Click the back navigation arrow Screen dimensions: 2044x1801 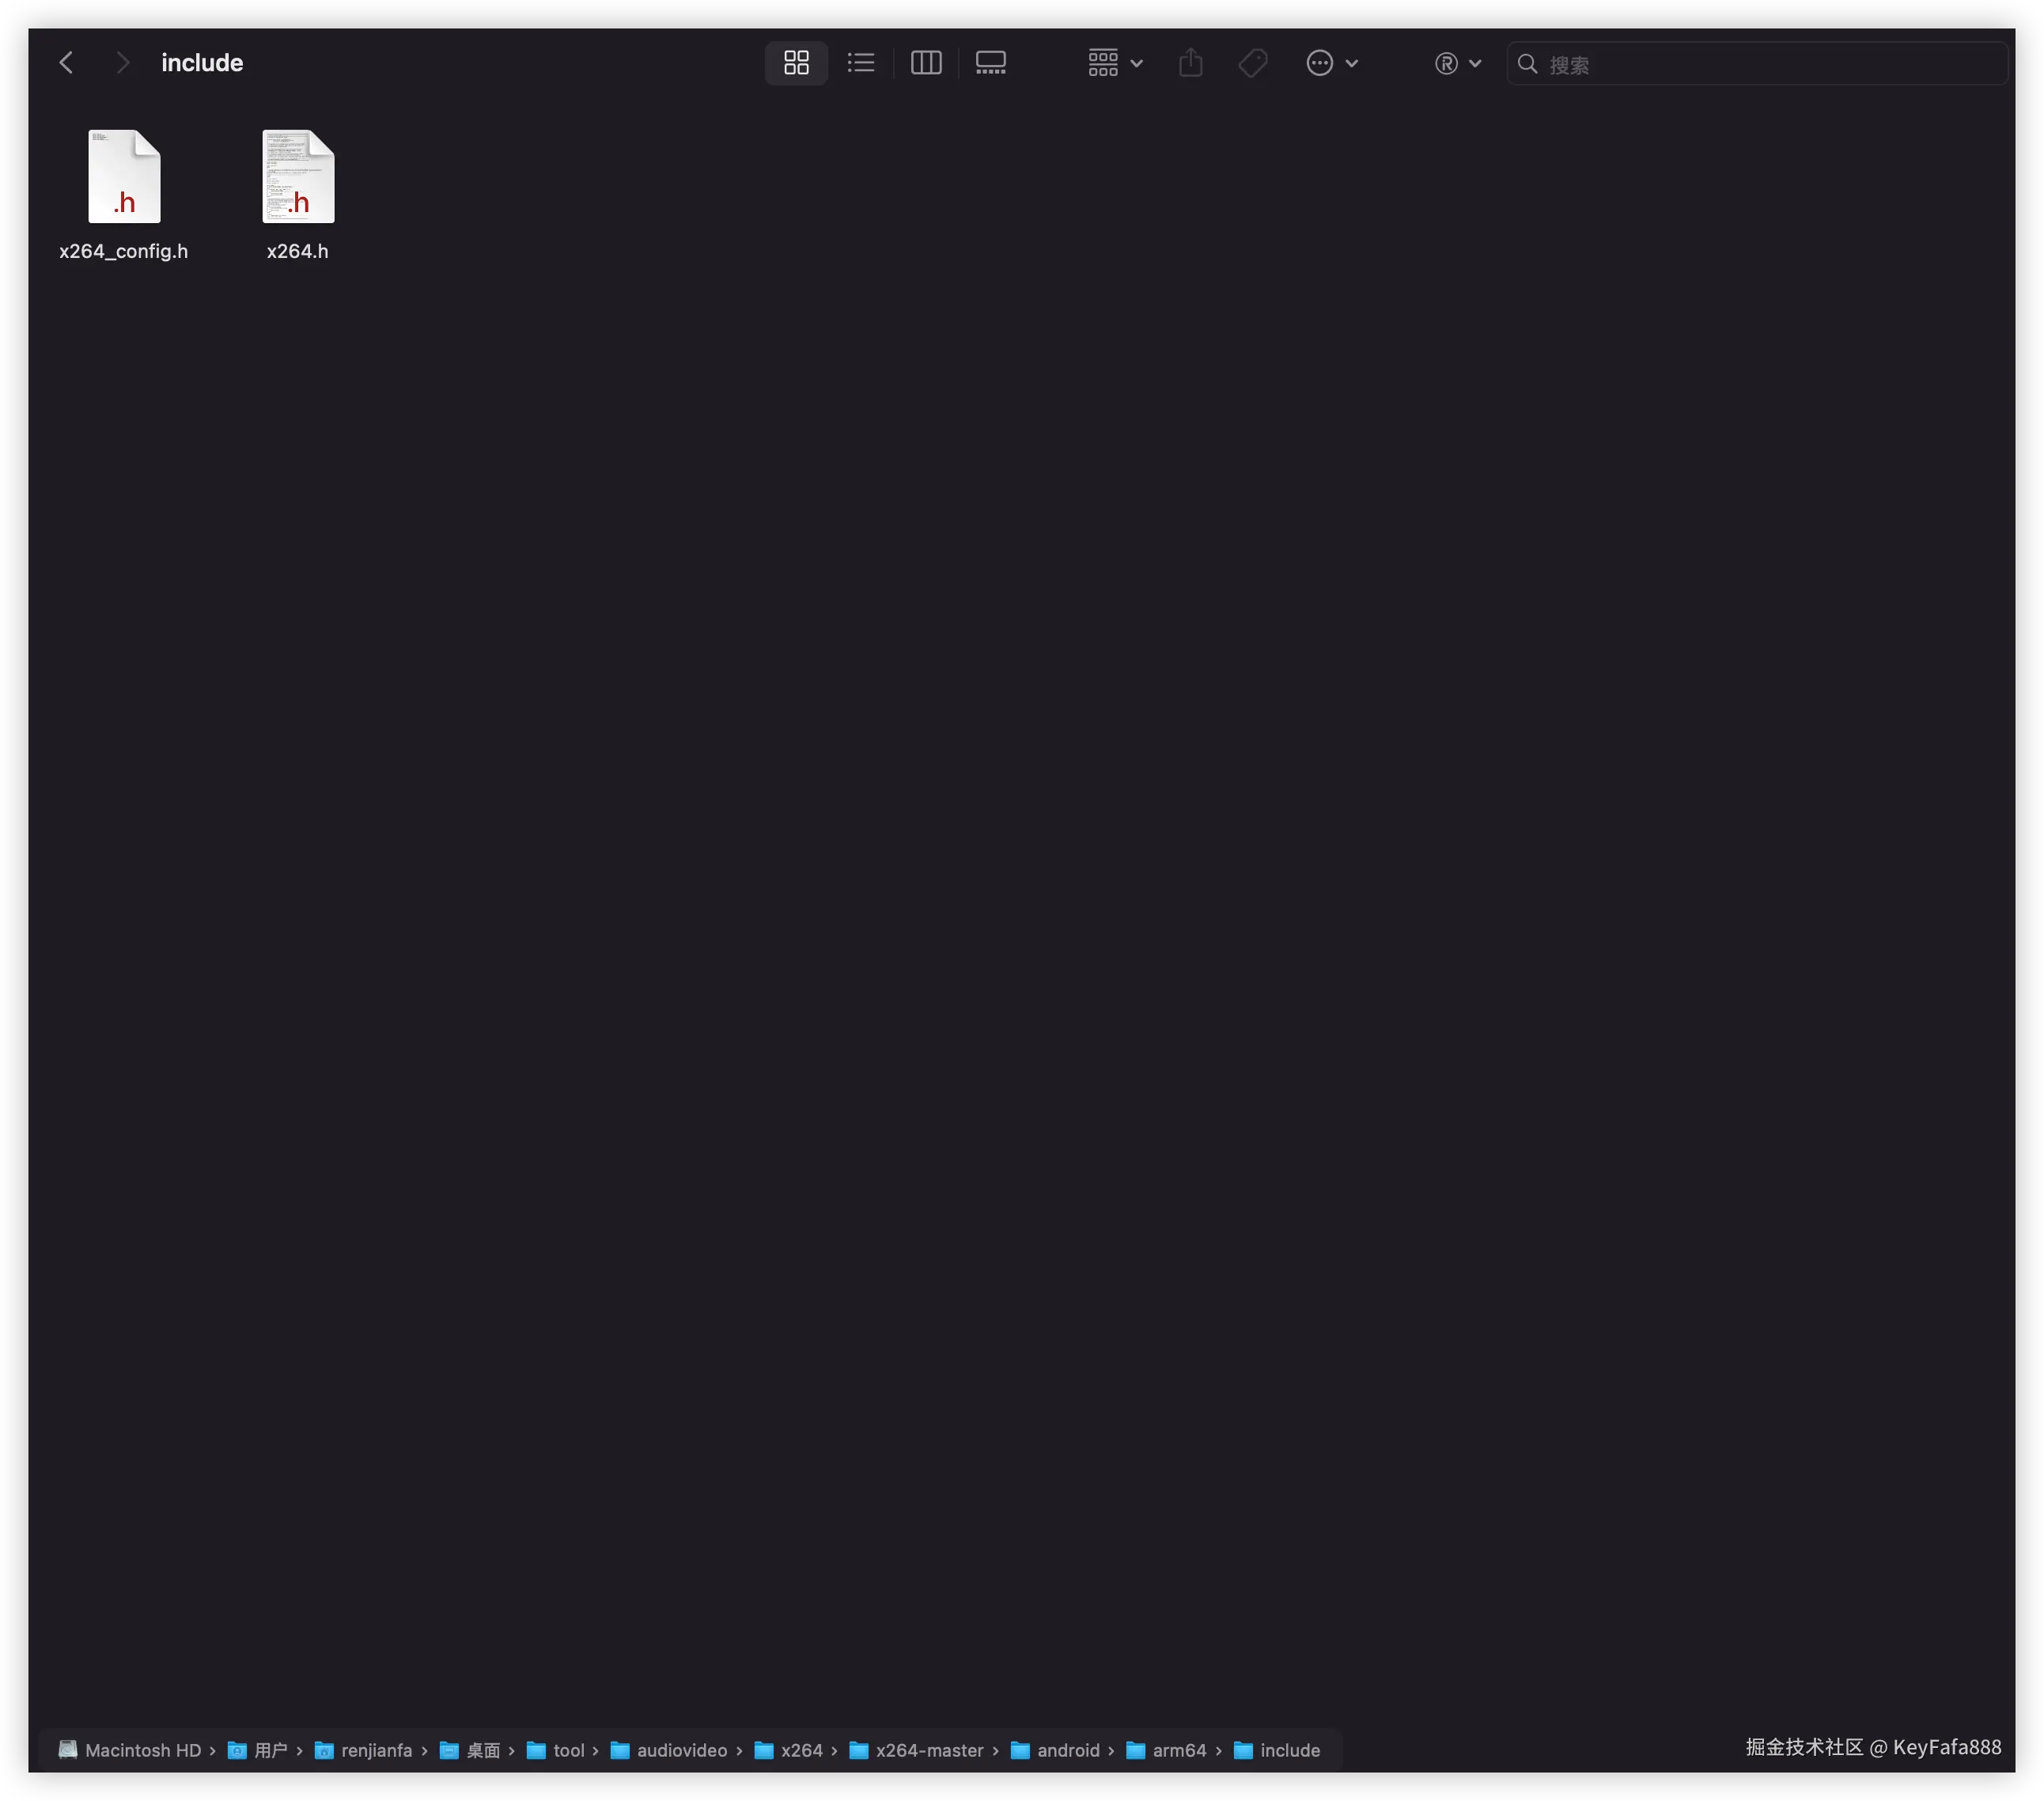[x=66, y=63]
